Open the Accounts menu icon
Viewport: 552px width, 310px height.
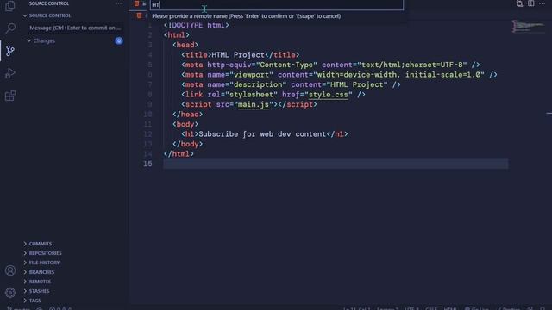point(10,270)
